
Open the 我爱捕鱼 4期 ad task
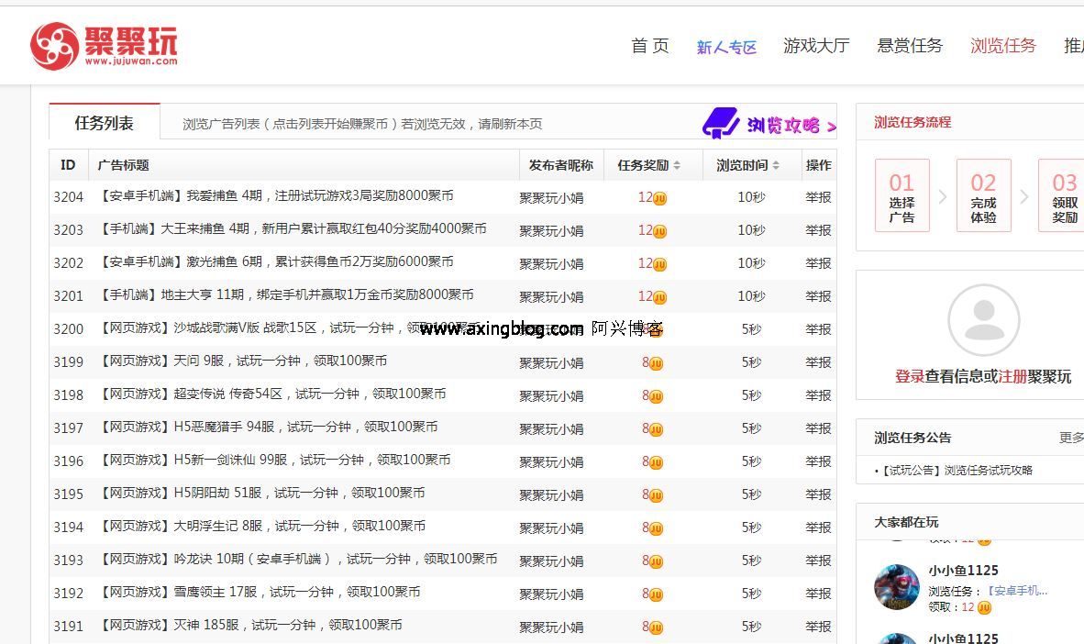276,195
